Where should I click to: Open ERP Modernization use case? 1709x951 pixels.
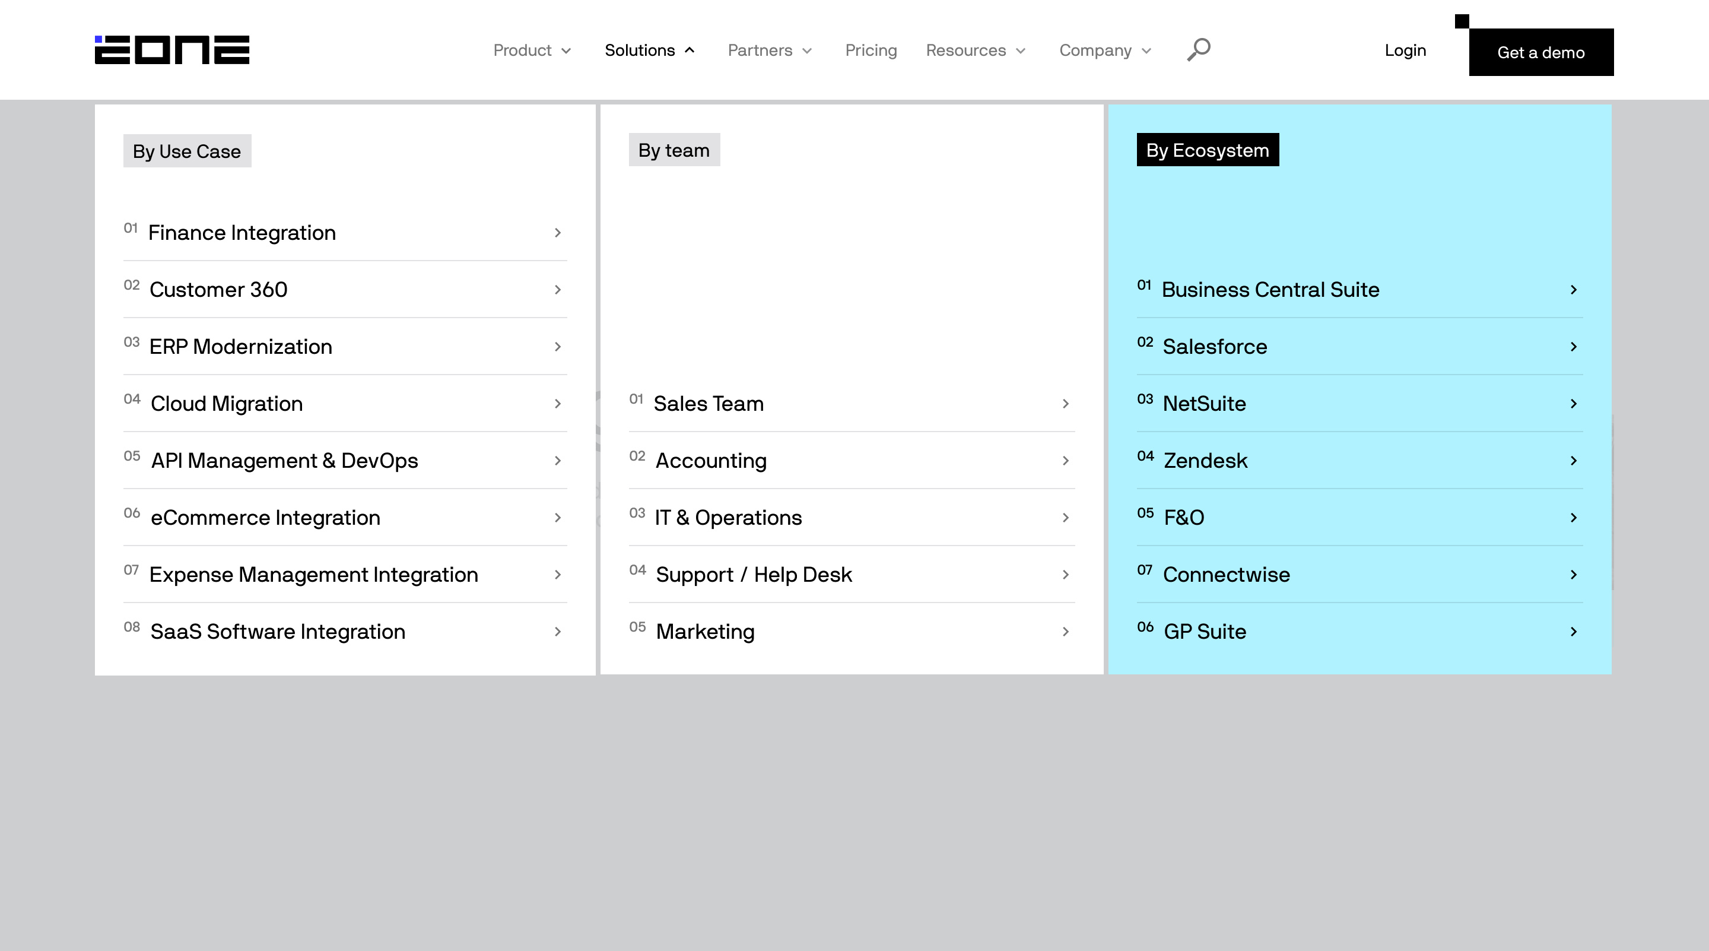(345, 347)
